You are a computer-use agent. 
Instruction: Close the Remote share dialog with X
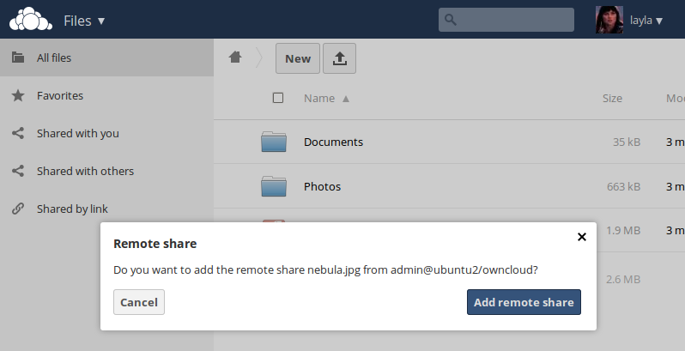click(582, 237)
